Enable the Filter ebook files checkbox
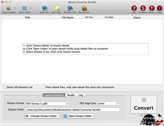The width and height of the screenshot is (164, 126). click(43, 87)
